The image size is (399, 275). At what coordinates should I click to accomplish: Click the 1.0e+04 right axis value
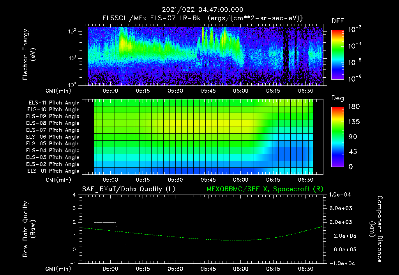[340, 195]
